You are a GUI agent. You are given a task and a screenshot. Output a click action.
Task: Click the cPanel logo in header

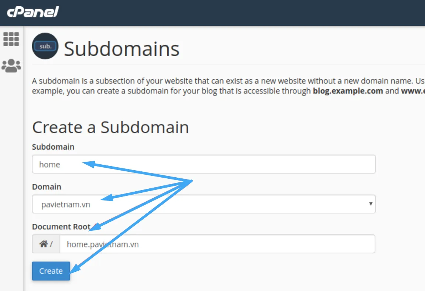click(33, 12)
